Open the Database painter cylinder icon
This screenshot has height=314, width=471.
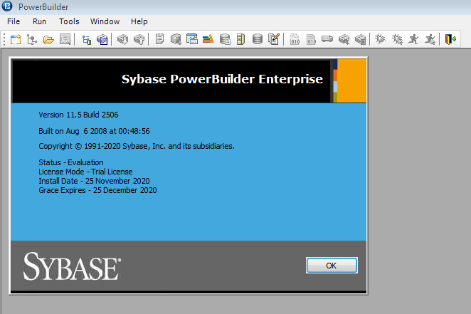tap(257, 39)
